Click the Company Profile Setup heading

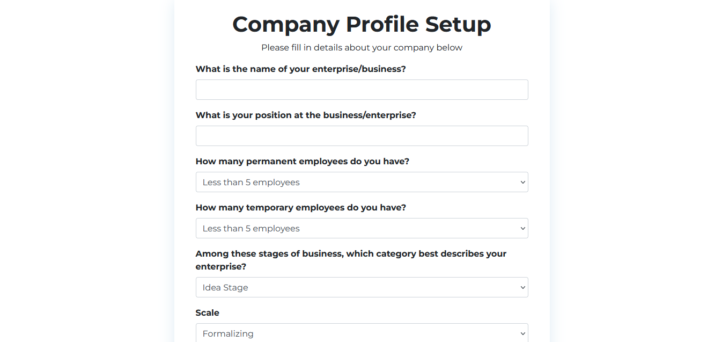[362, 24]
